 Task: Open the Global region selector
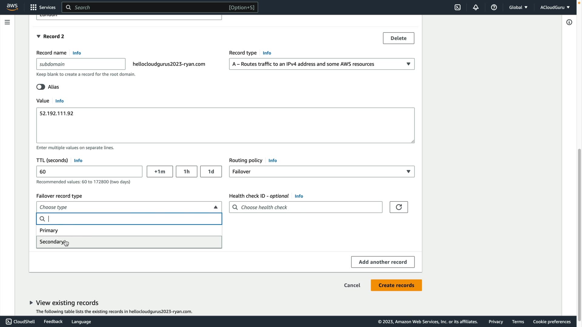click(x=518, y=7)
